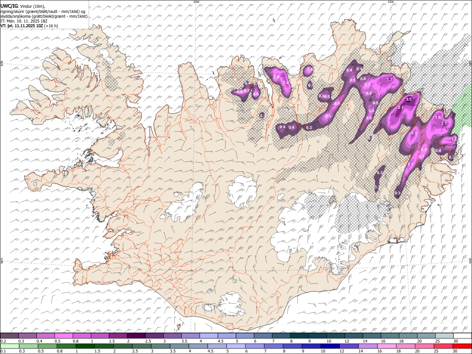Click the 25 crimson swatch in lower legend row

click(x=443, y=346)
